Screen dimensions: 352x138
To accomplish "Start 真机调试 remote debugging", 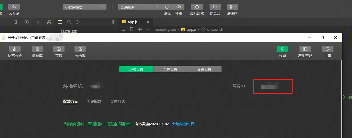I will tap(197, 7).
